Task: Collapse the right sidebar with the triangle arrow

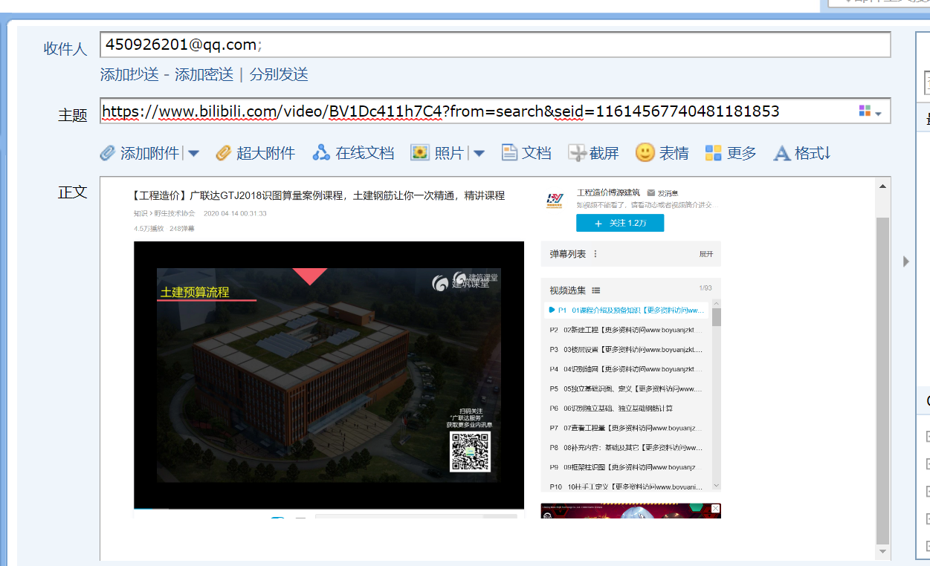Action: [905, 261]
